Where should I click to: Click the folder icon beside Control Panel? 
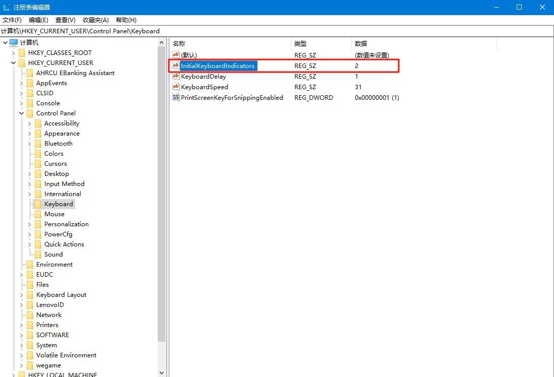(30, 113)
